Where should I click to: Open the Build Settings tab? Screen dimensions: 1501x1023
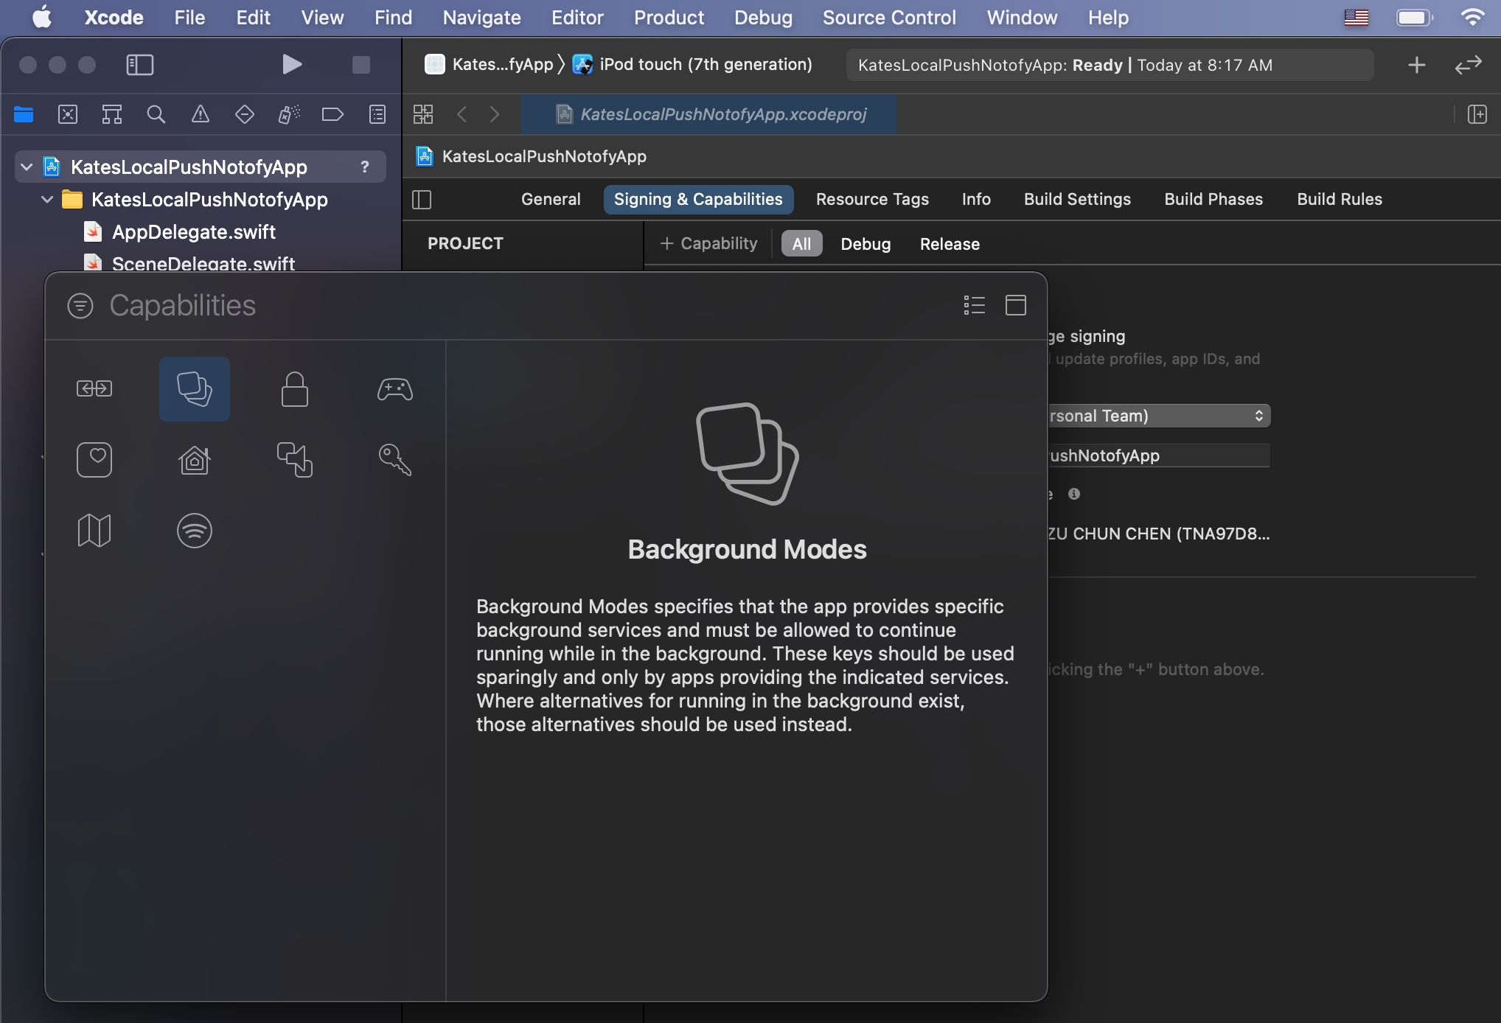click(1076, 200)
